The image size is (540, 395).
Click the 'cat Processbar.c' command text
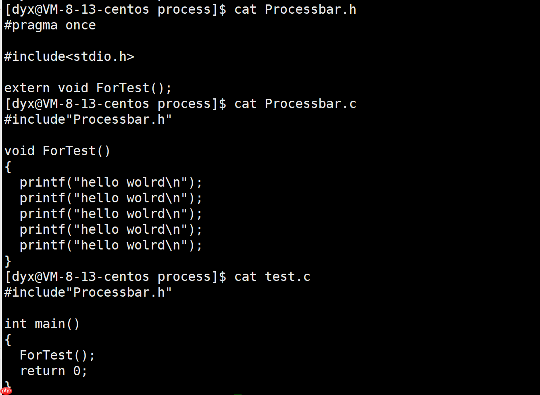[x=295, y=104]
